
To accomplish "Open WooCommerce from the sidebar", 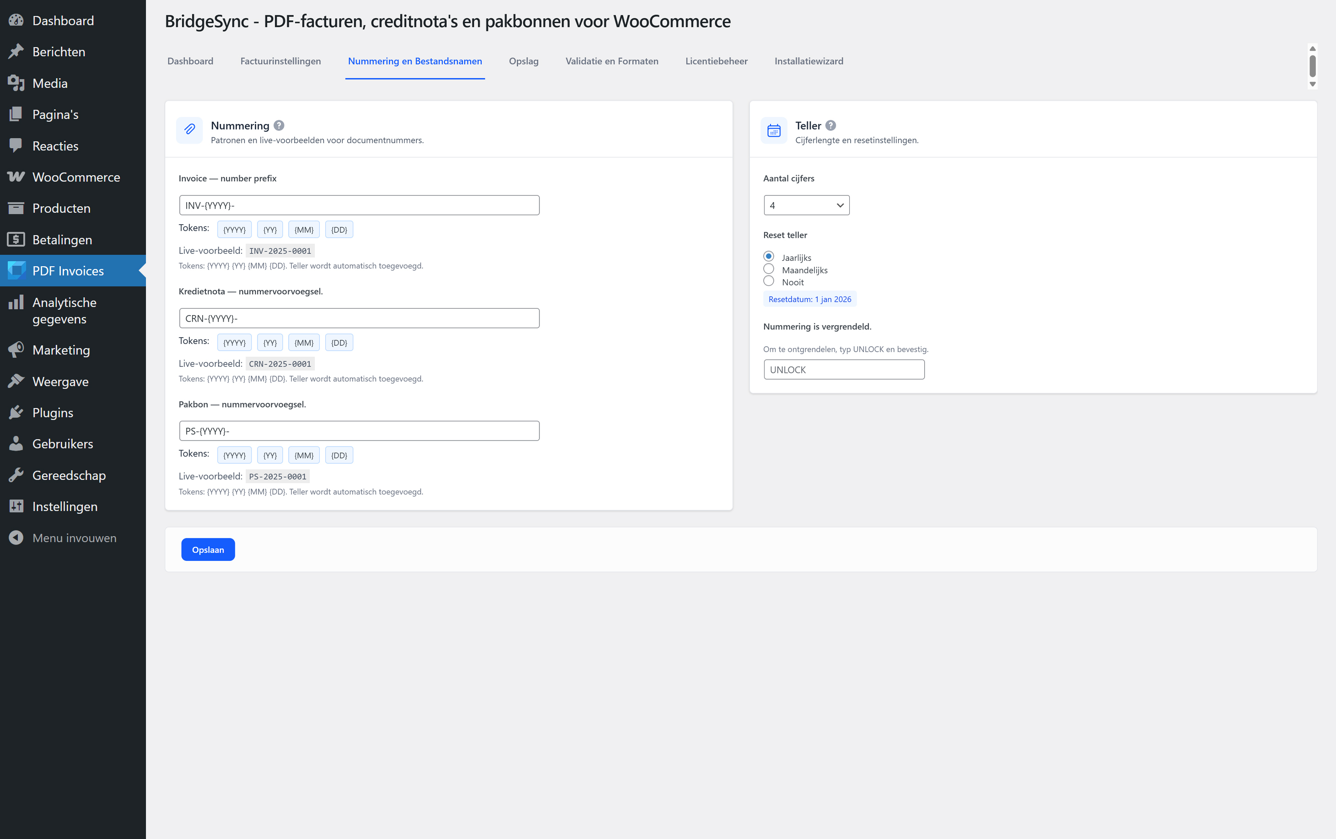I will click(76, 177).
